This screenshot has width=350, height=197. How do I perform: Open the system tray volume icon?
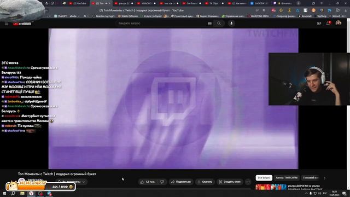pos(319,193)
